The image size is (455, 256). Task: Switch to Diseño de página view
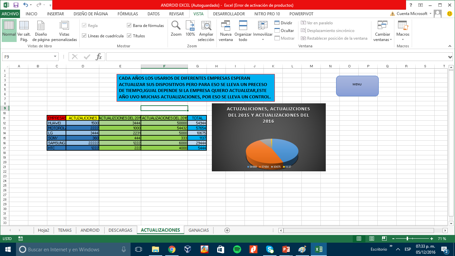[x=41, y=26]
